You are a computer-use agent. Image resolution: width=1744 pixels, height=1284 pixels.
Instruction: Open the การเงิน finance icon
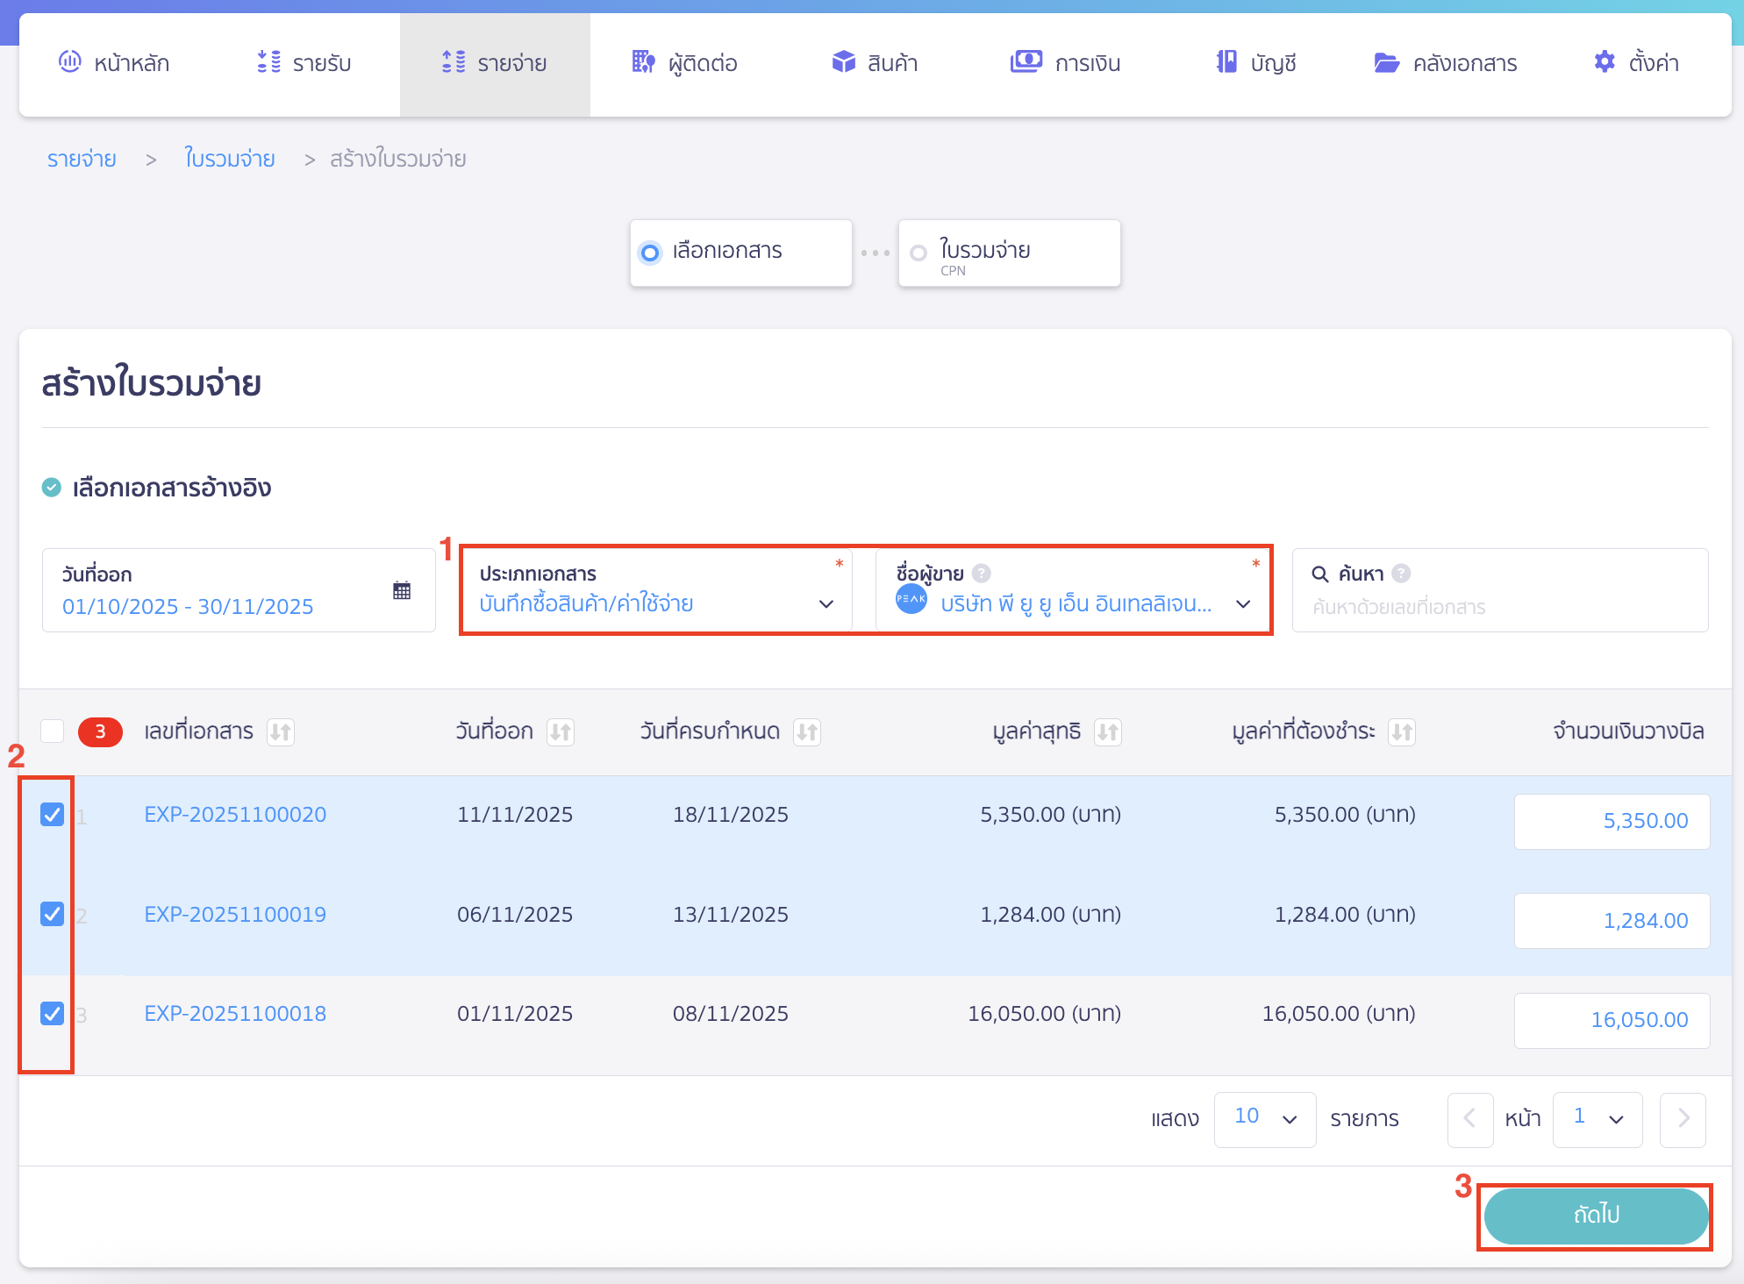point(1026,62)
